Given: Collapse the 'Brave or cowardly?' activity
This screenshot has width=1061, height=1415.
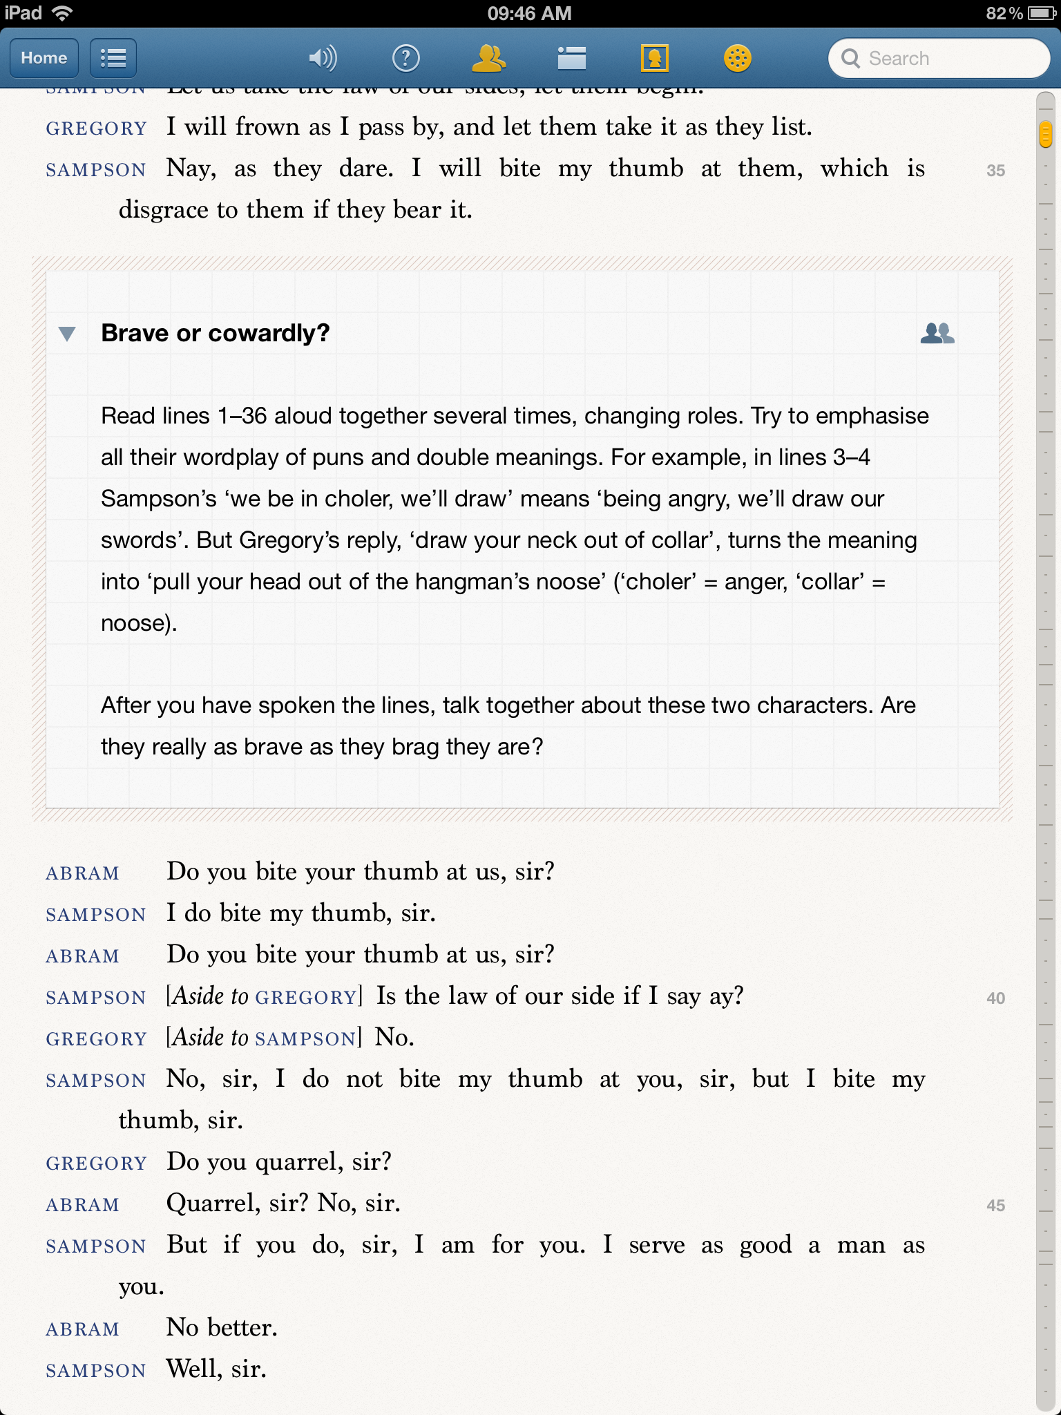Looking at the screenshot, I should (x=67, y=334).
